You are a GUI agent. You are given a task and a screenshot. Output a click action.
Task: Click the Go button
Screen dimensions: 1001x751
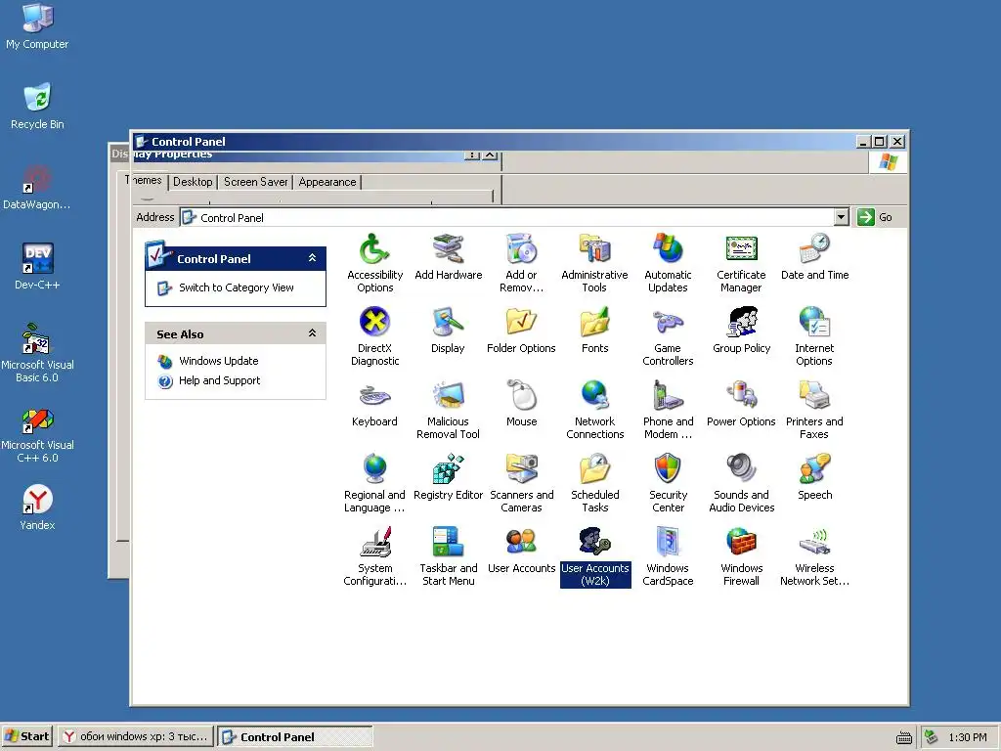tap(875, 217)
